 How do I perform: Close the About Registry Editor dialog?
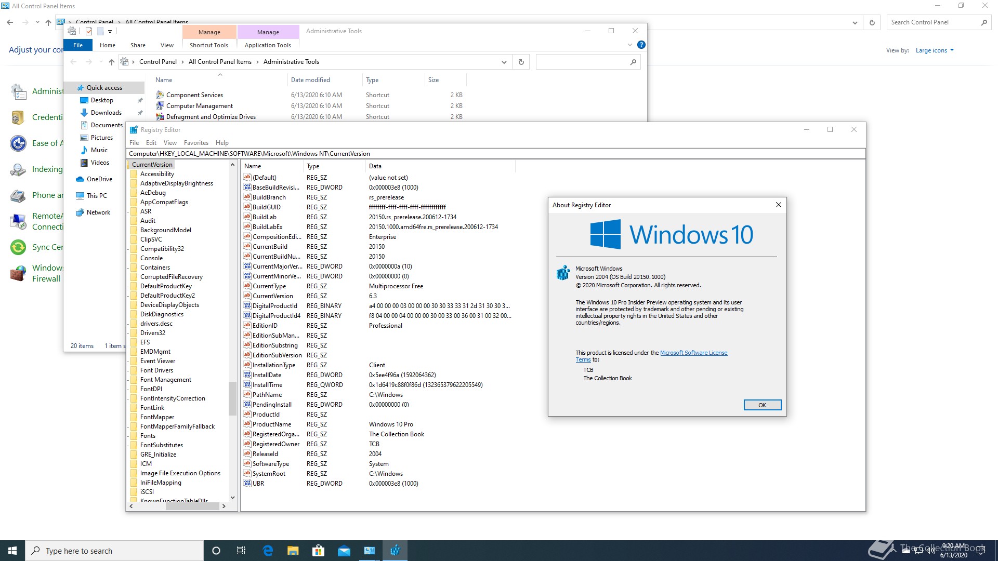coord(778,205)
